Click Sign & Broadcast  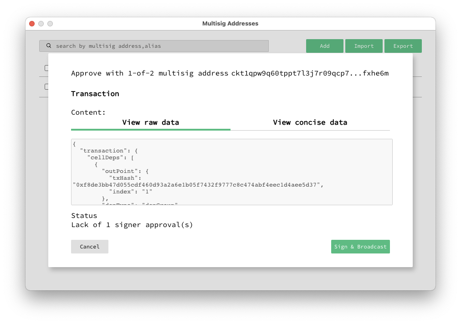click(x=360, y=246)
